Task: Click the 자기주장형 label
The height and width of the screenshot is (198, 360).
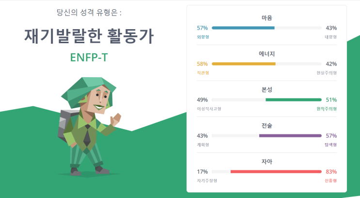Action: pos(207,181)
